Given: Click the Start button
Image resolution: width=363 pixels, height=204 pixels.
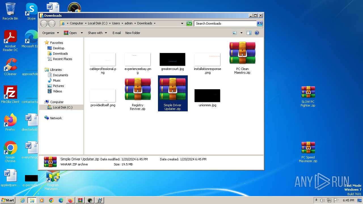Looking at the screenshot, I should [x=8, y=200].
